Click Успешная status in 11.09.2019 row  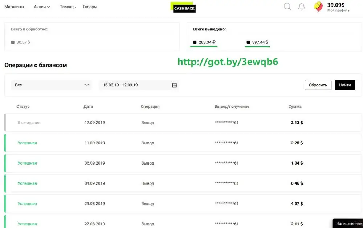click(27, 143)
